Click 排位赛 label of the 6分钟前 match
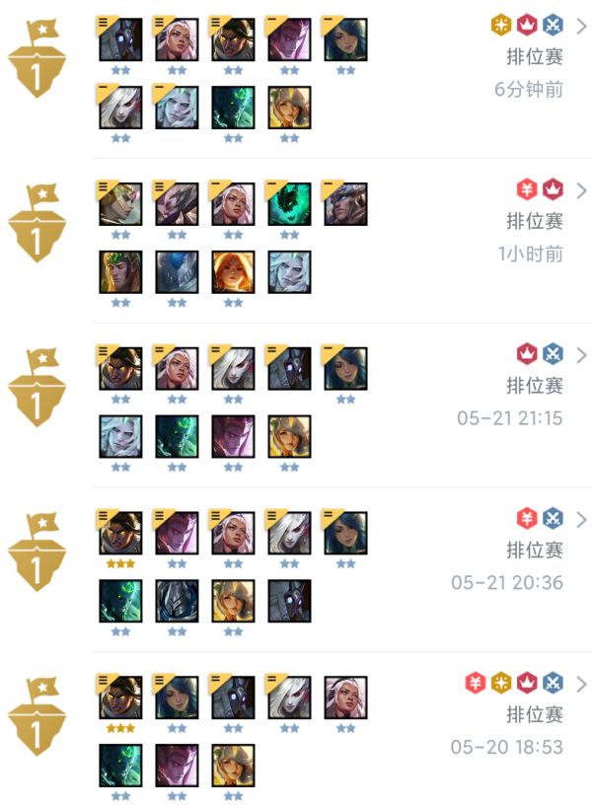The image size is (592, 809). click(535, 57)
